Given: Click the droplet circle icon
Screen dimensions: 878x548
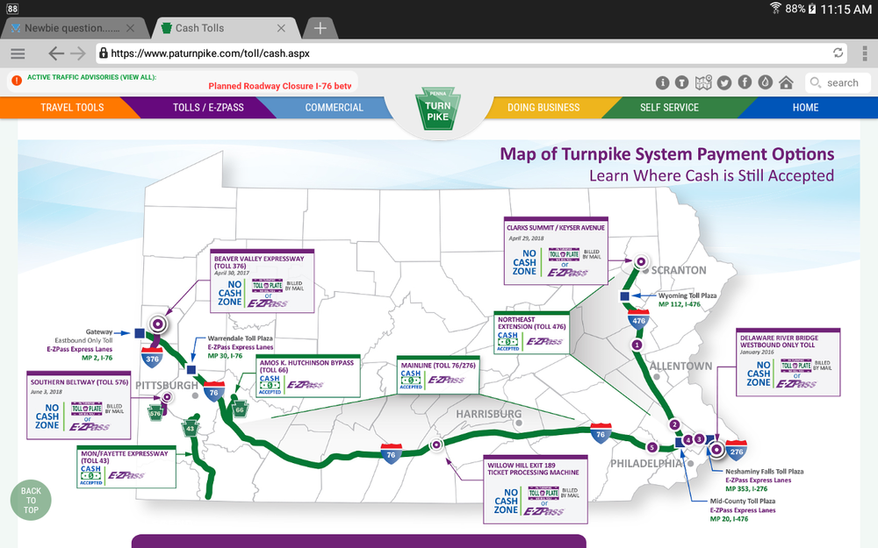Looking at the screenshot, I should 765,82.
